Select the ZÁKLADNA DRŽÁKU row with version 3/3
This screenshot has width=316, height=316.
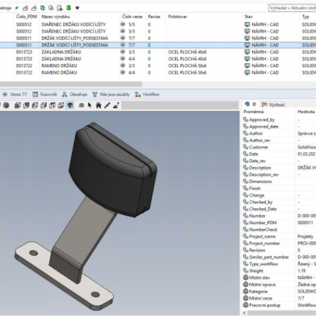[x=158, y=52]
